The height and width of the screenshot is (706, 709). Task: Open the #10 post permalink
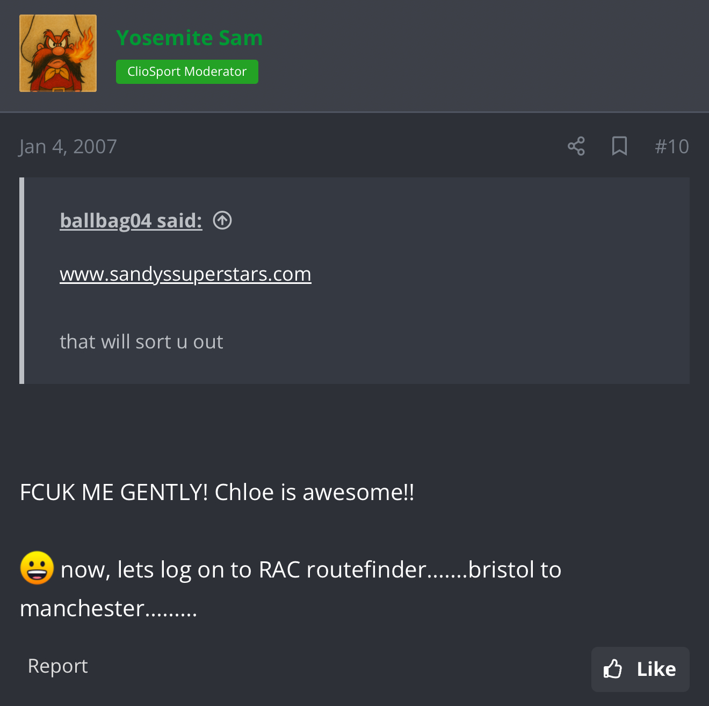click(x=672, y=146)
